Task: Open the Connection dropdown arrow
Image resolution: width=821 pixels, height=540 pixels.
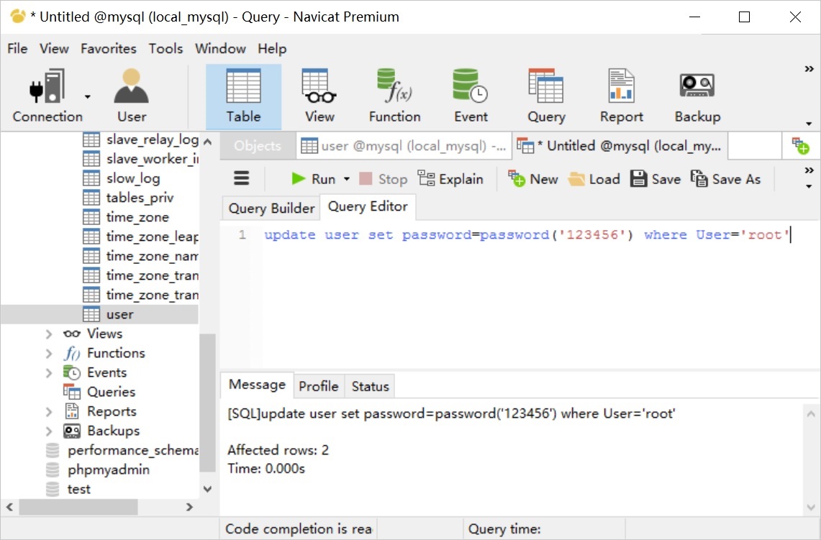Action: (x=88, y=97)
